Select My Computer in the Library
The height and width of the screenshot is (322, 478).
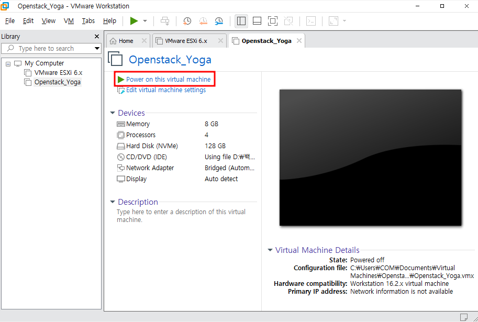pos(44,63)
